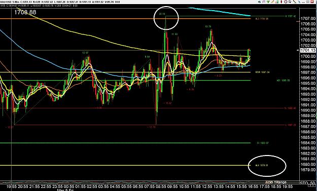
Task: Click the 1695.00 price axis label
Action: tap(308, 83)
